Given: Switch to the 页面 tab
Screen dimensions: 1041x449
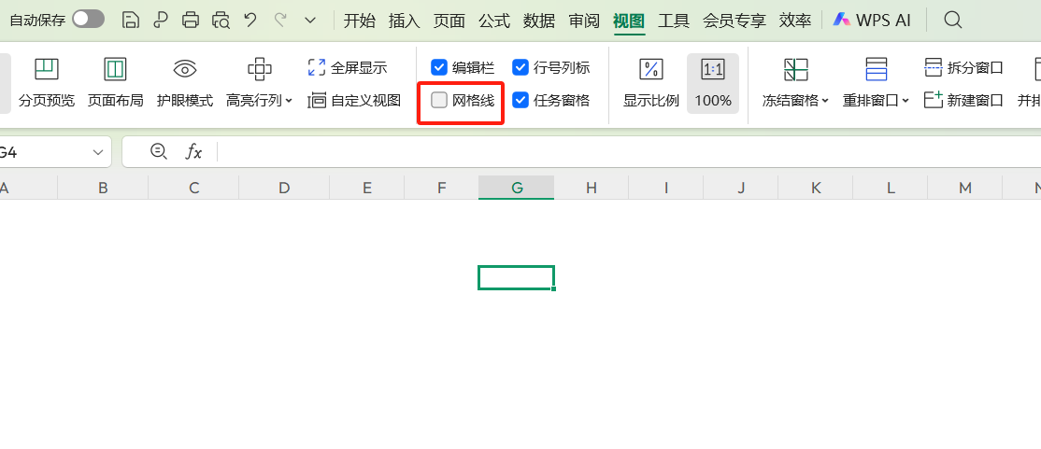Looking at the screenshot, I should [x=449, y=21].
